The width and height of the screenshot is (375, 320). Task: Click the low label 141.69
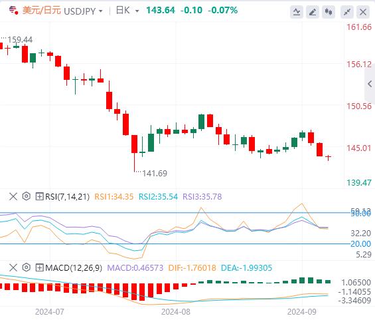pyautogui.click(x=155, y=173)
